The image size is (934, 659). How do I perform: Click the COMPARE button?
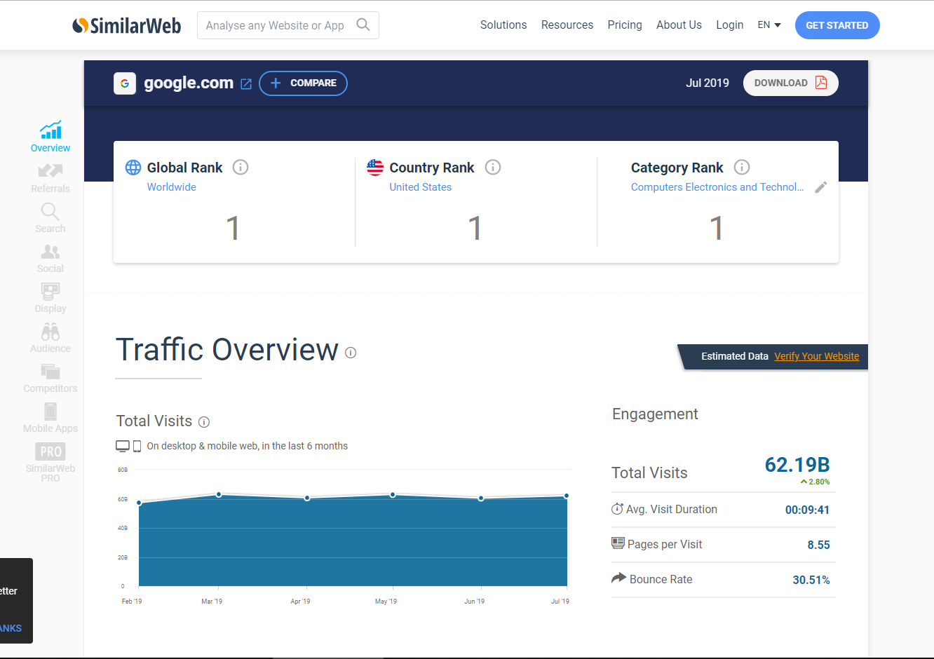[x=303, y=83]
